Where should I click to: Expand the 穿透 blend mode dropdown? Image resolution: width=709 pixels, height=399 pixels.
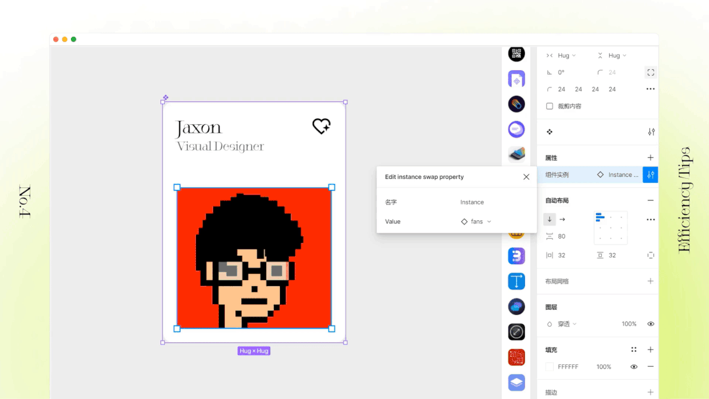coord(567,324)
